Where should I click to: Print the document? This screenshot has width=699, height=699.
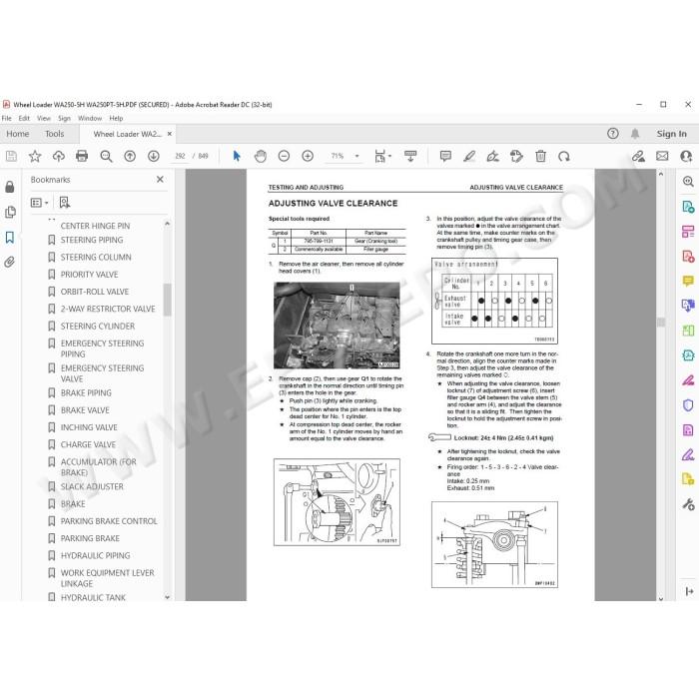pyautogui.click(x=82, y=156)
